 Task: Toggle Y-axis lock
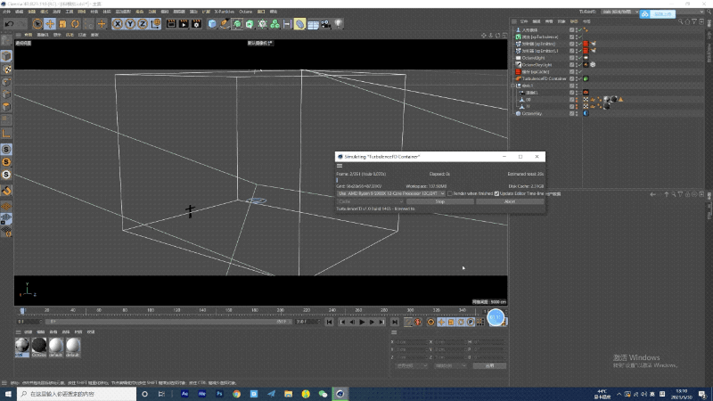point(130,24)
